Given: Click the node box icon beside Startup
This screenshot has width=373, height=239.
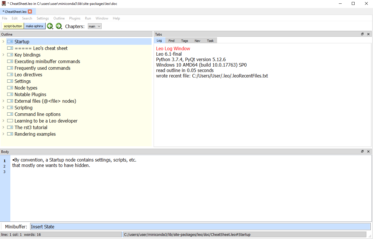Looking at the screenshot, I should tap(10, 42).
